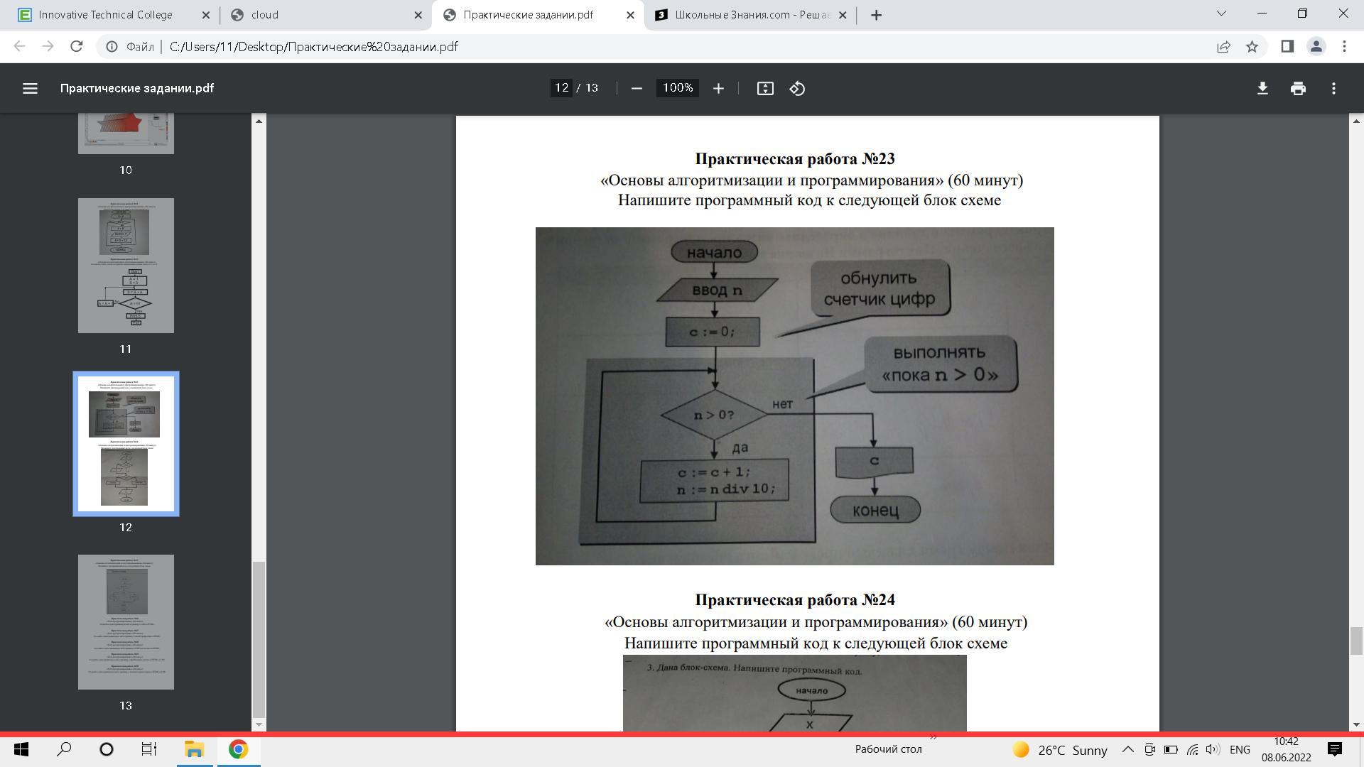Image resolution: width=1364 pixels, height=767 pixels.
Task: Close the Школьные Знания.com tab
Action: (843, 15)
